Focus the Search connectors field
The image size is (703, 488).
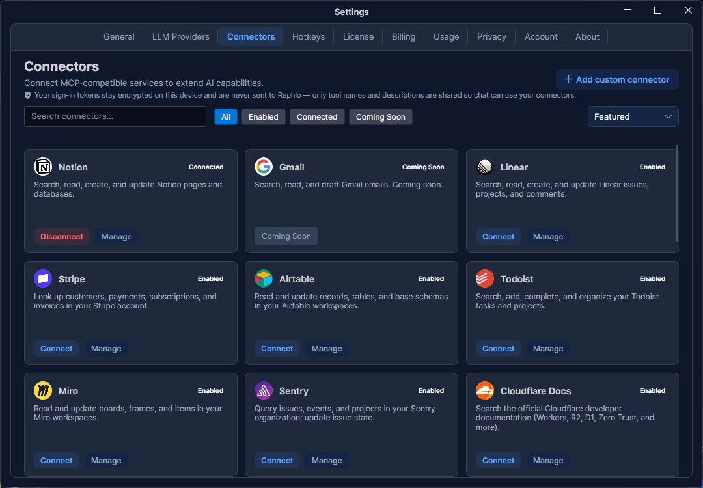point(115,116)
